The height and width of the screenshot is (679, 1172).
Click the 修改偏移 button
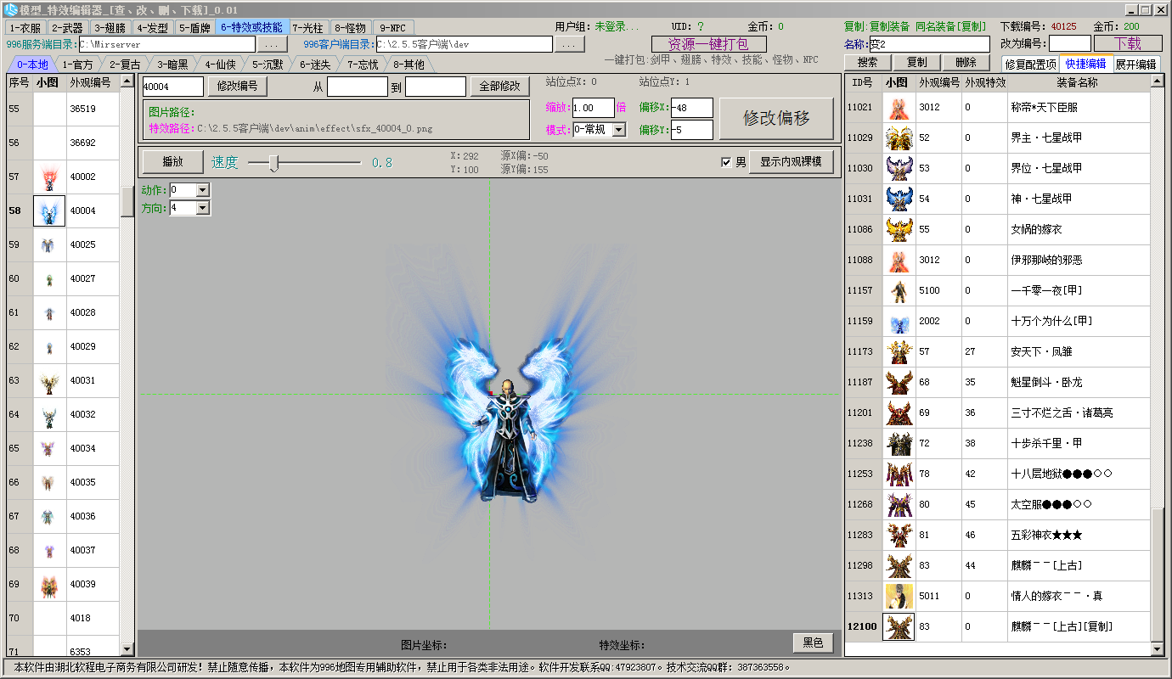click(x=776, y=118)
